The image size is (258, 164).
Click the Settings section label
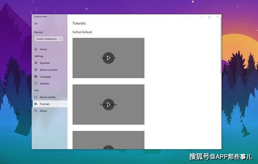coord(39,56)
